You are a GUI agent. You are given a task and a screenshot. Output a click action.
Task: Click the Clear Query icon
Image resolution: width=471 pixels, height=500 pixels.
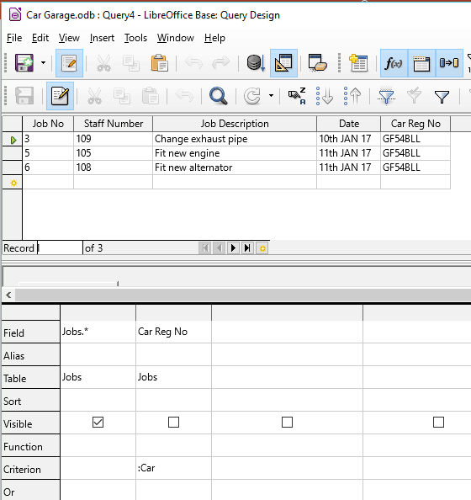(317, 63)
